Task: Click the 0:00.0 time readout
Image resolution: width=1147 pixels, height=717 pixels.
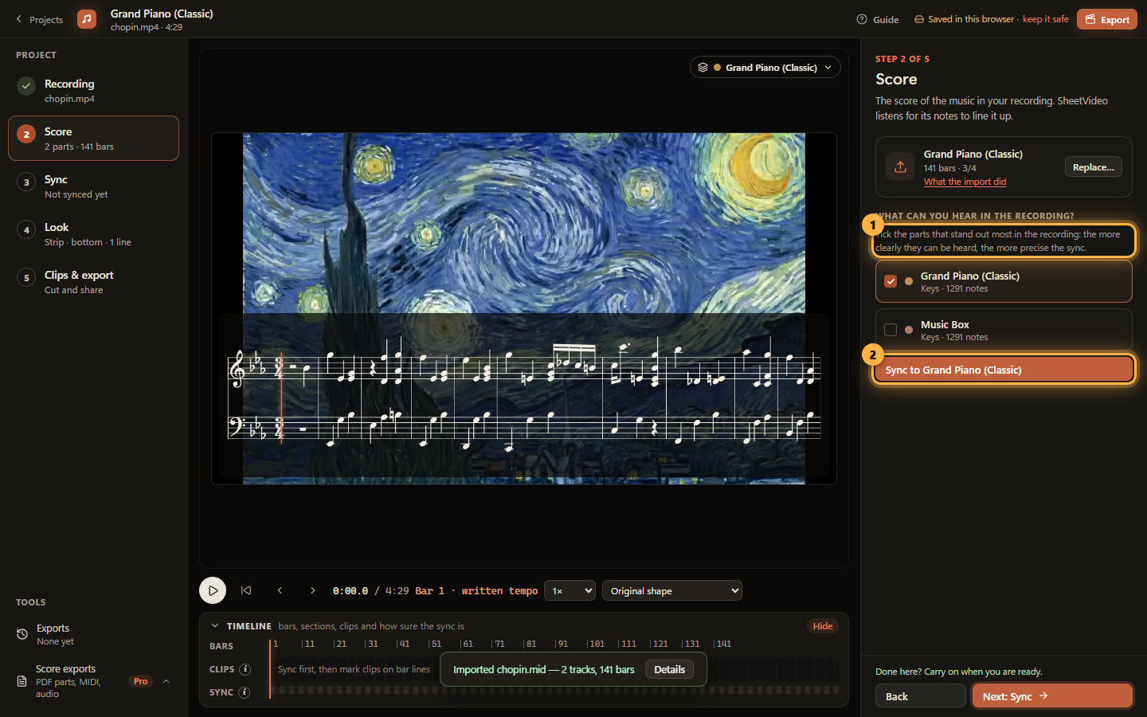Action: point(350,591)
